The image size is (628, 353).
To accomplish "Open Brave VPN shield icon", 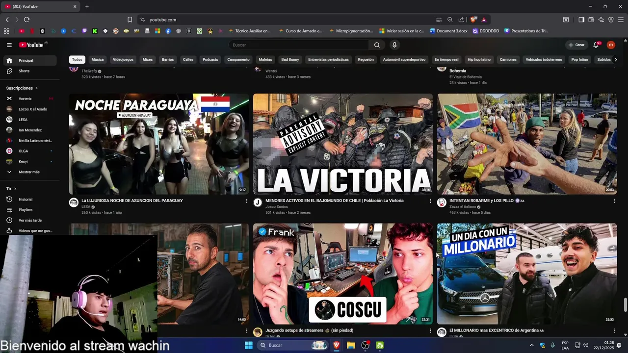I will point(611,20).
